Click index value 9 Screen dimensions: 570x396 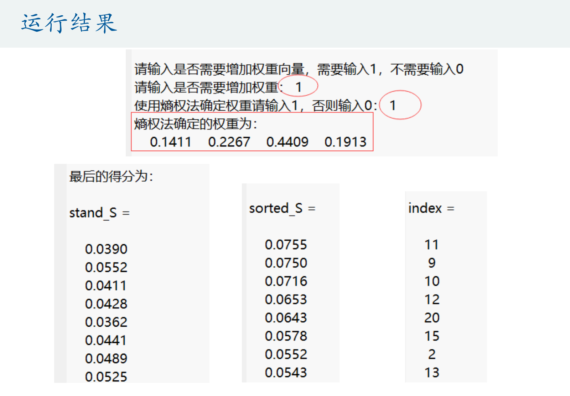coord(432,263)
